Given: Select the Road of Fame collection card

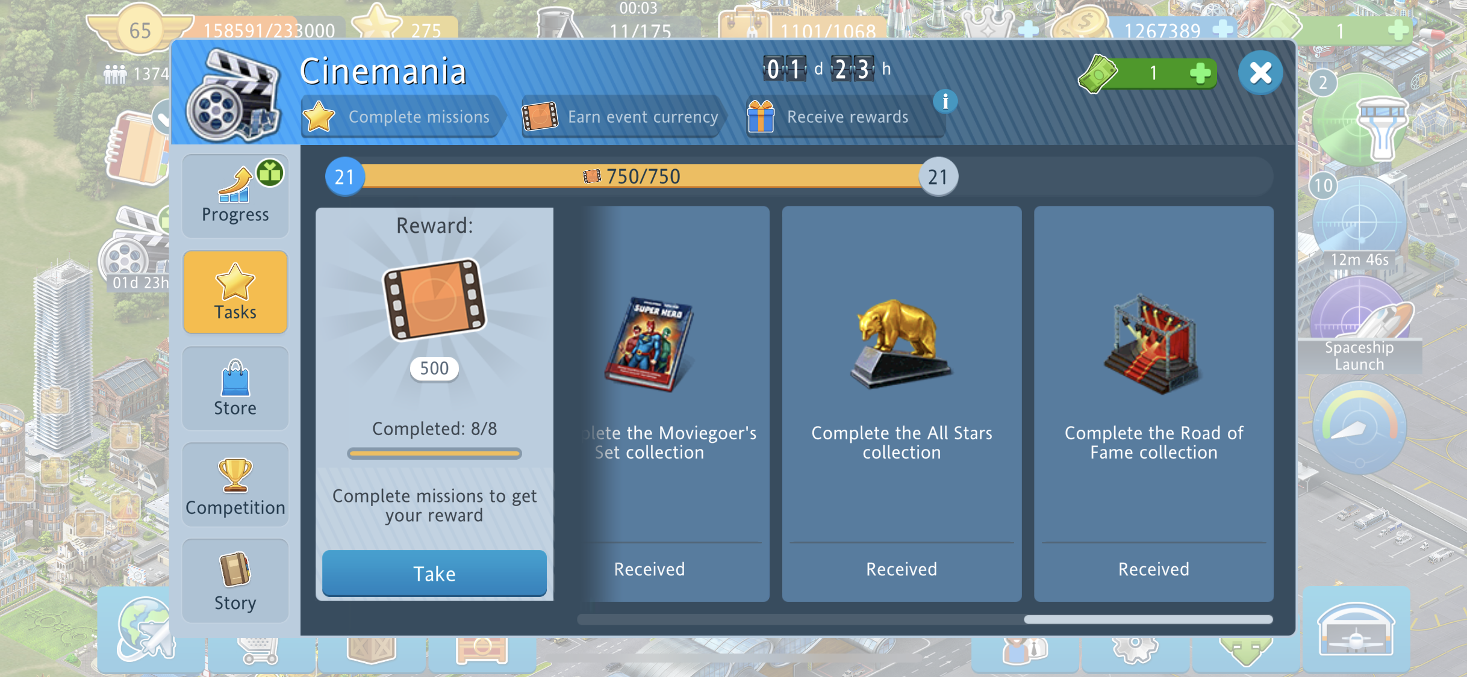Looking at the screenshot, I should point(1153,403).
